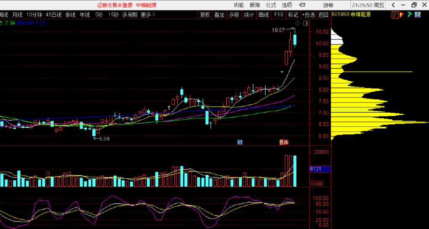Image resolution: width=429 pixels, height=229 pixels.
Task: Open the 多周期 multi-period selector
Action: 130,15
